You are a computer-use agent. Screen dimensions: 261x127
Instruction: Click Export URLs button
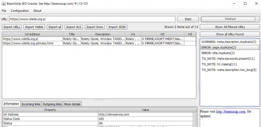point(12,27)
